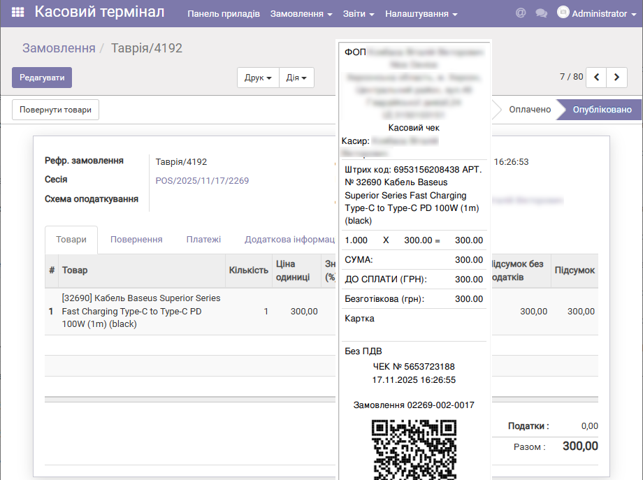Go to next record with right chevron
This screenshot has height=480, width=643.
tap(616, 77)
